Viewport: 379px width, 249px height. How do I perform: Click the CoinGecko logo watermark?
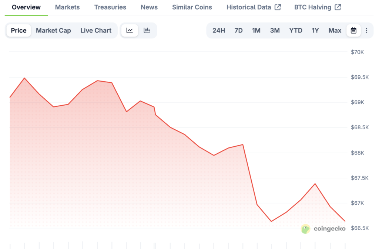323,229
